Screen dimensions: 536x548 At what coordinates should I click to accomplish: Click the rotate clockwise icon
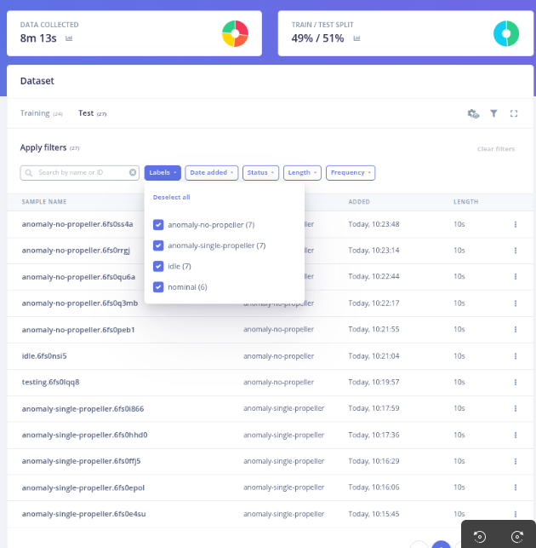pos(516,536)
